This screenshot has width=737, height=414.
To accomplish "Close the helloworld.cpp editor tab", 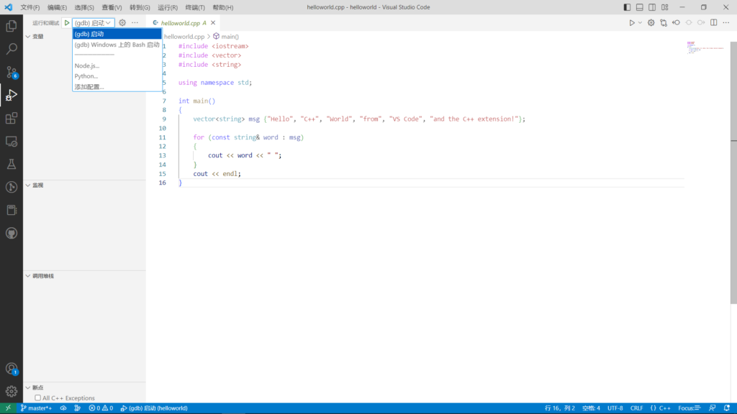I will coord(213,23).
